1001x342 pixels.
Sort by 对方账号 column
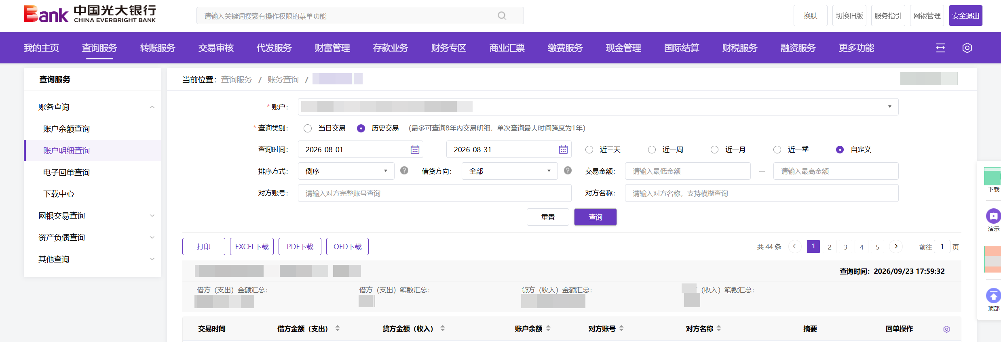621,328
